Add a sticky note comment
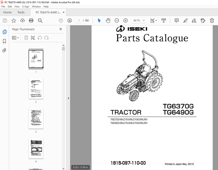 pyautogui.click(x=177, y=21)
